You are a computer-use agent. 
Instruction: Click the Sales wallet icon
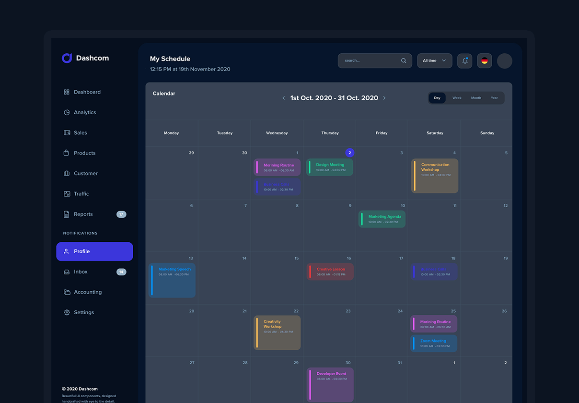67,133
